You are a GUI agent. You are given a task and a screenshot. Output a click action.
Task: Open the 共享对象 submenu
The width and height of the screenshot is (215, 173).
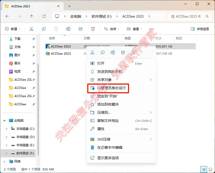click(121, 80)
